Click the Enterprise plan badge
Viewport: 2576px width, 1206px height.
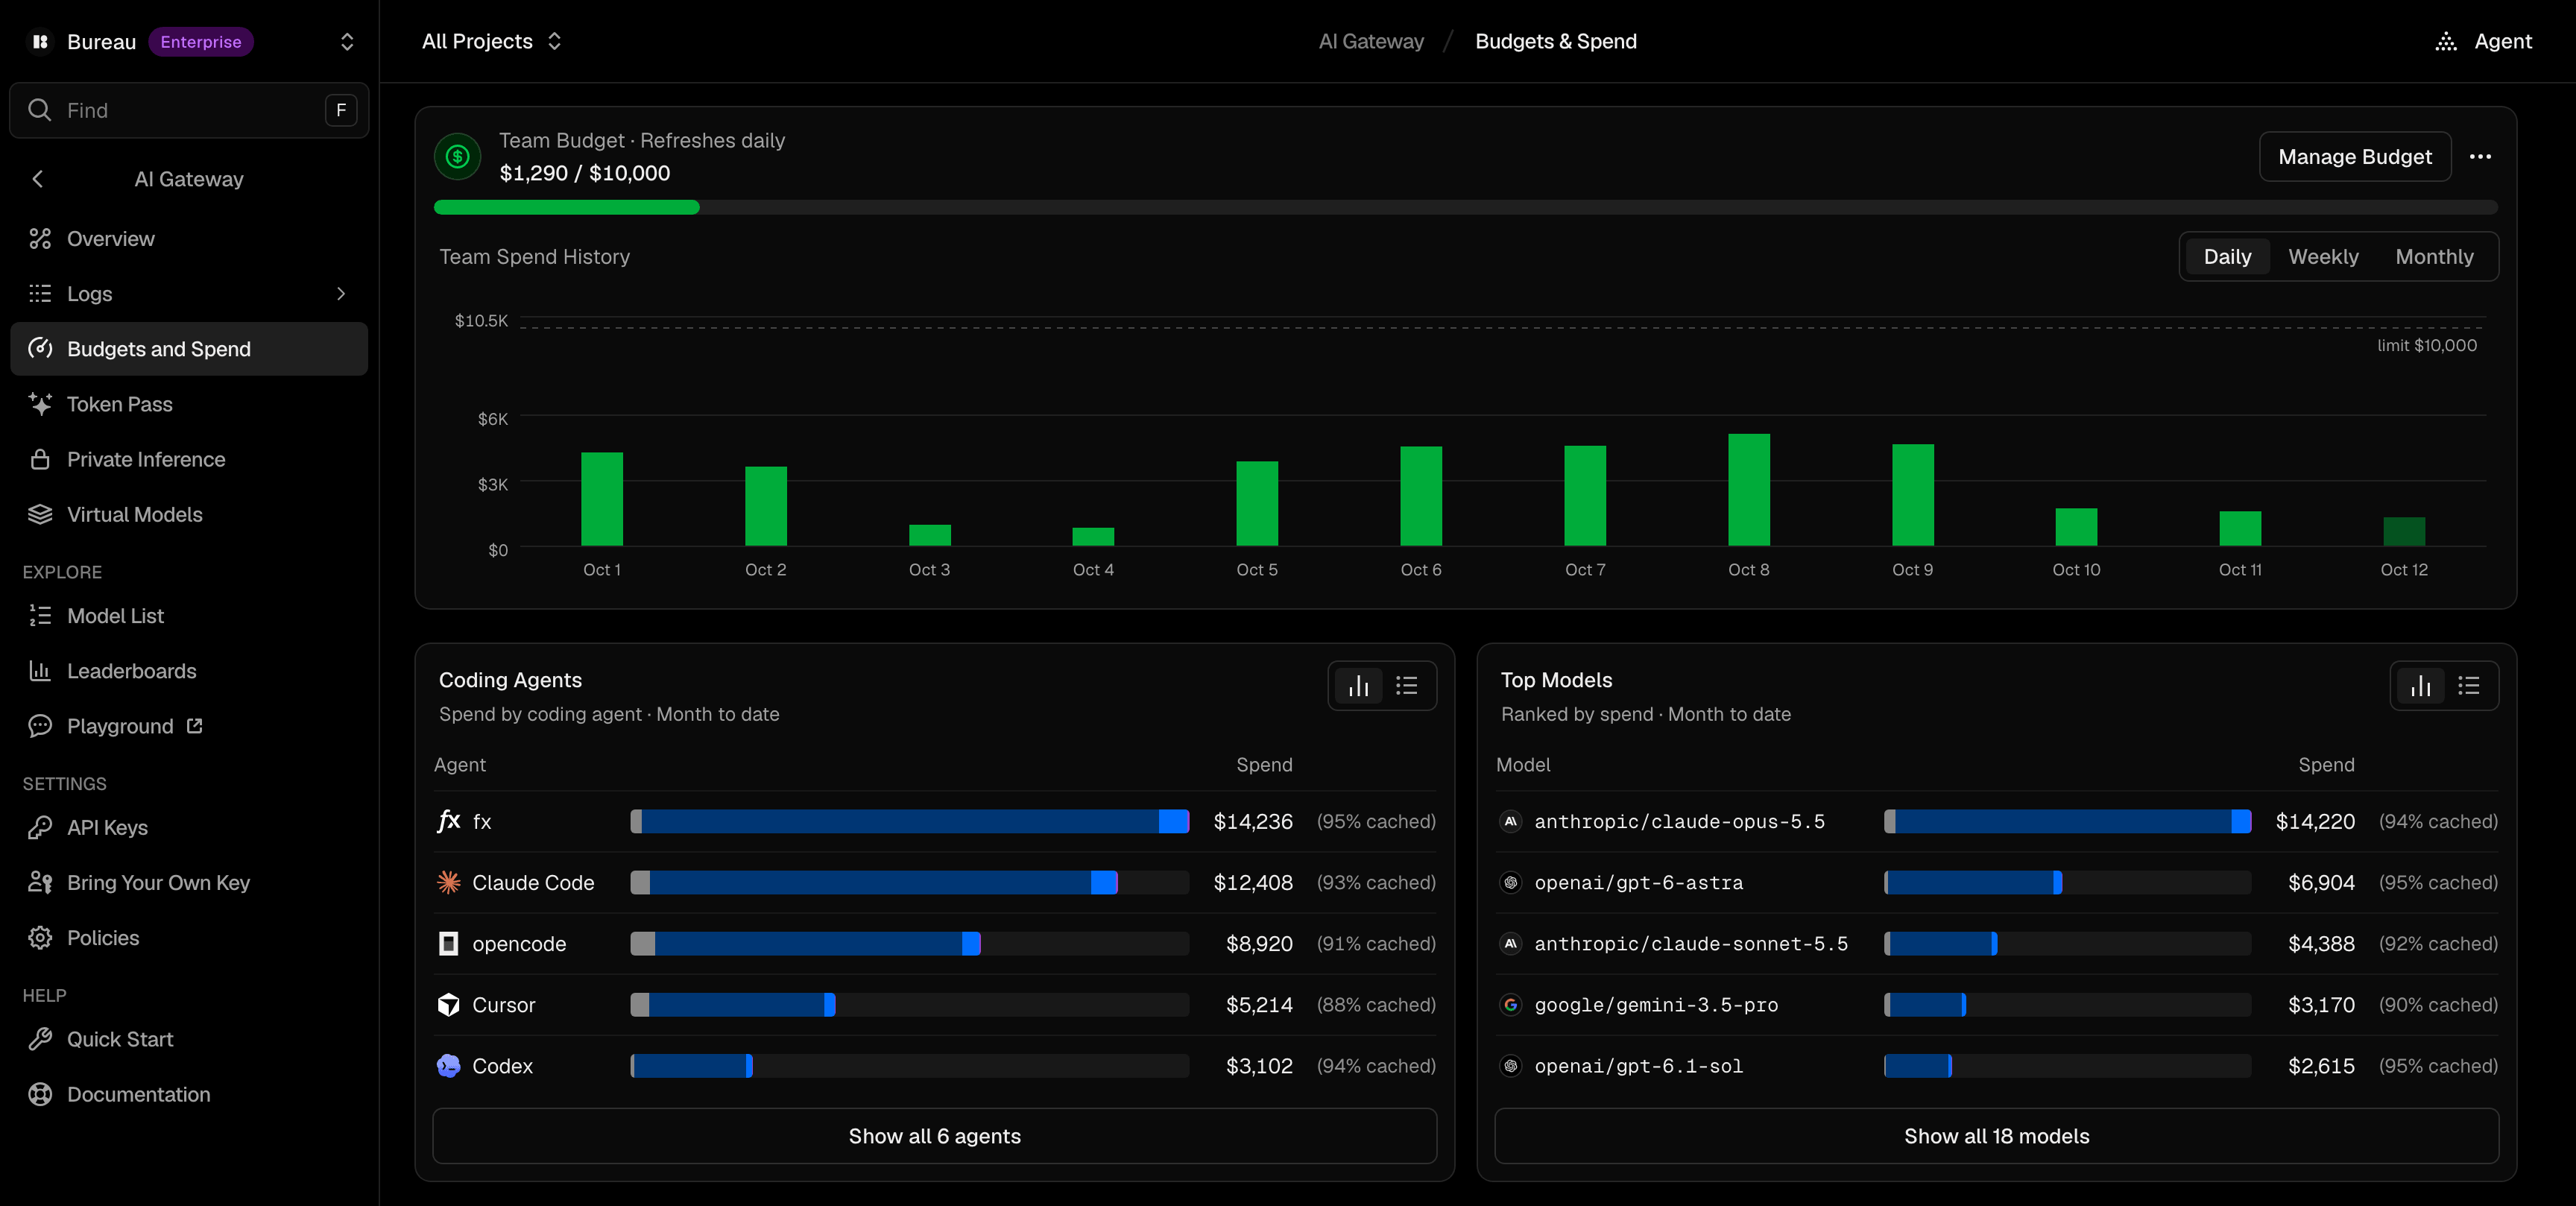[201, 41]
